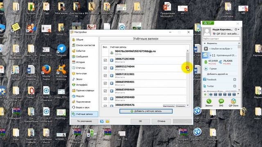Click the По умолчанию button
The height and width of the screenshot is (147, 262).
click(x=84, y=121)
